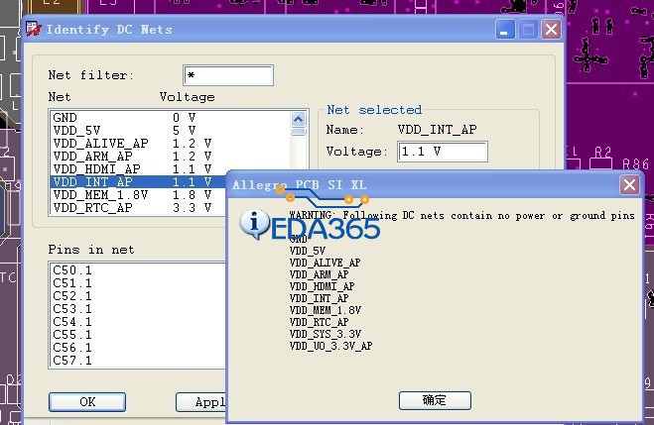
Task: Click the R86 component label on PCB canvas
Action: pyautogui.click(x=636, y=164)
